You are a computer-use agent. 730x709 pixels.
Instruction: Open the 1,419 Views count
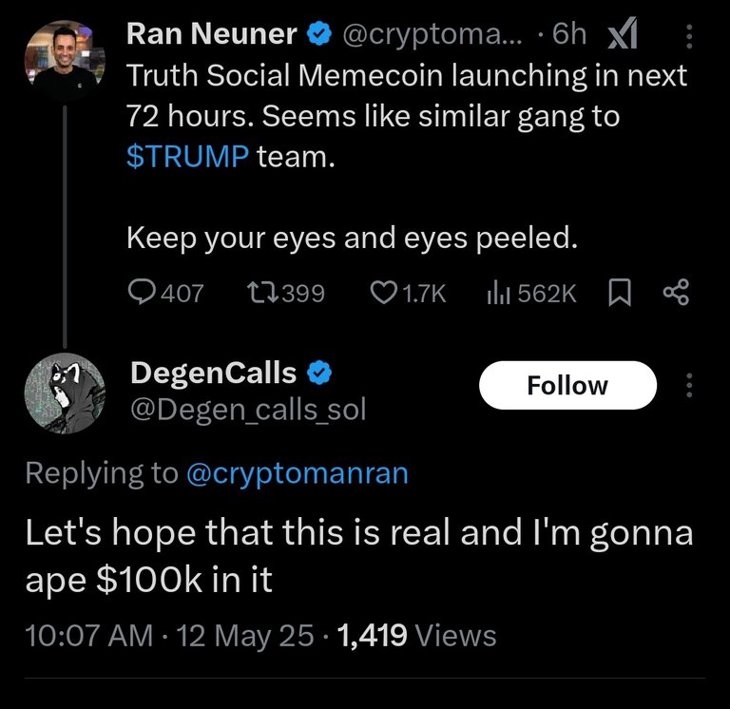(x=417, y=635)
